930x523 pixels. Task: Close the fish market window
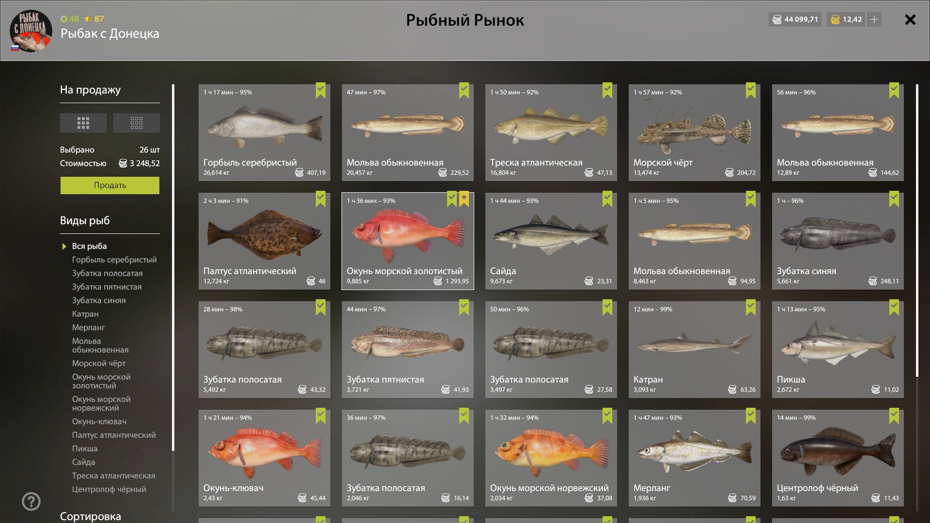point(910,20)
